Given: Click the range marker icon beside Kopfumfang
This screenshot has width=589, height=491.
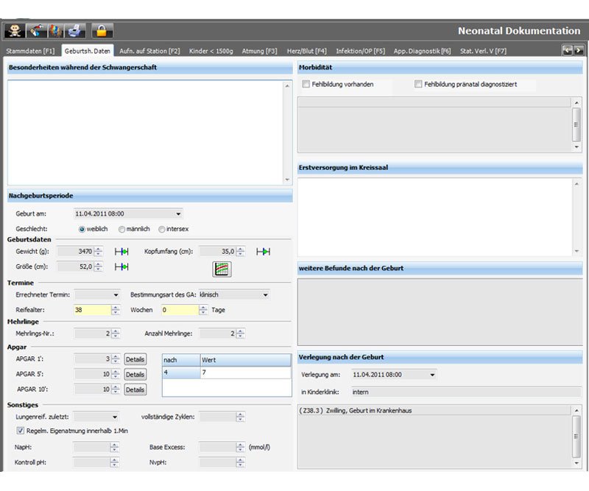Looking at the screenshot, I should pyautogui.click(x=263, y=252).
